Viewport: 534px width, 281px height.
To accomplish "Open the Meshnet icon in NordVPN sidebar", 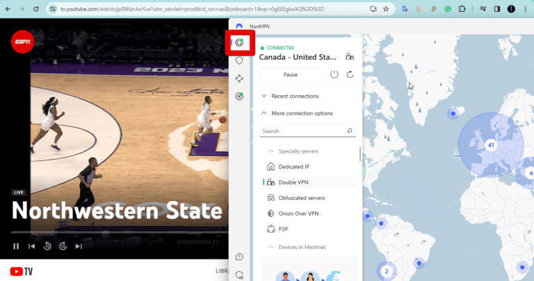I will tap(239, 79).
